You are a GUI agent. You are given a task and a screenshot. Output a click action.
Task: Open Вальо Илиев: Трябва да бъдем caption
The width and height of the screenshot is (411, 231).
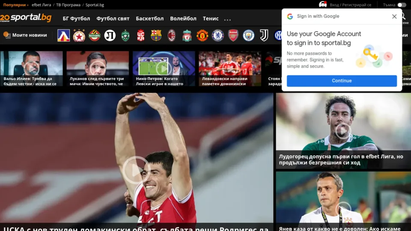pos(30,81)
